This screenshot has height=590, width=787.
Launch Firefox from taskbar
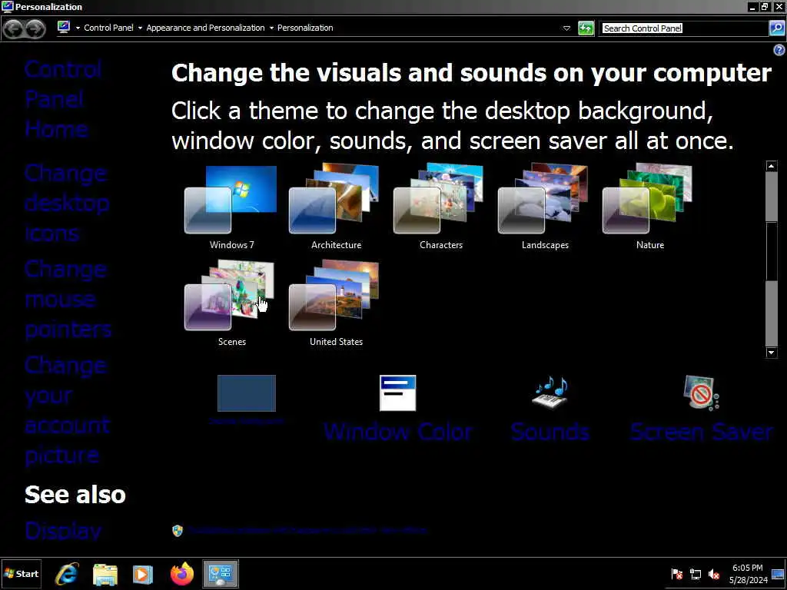tap(181, 574)
